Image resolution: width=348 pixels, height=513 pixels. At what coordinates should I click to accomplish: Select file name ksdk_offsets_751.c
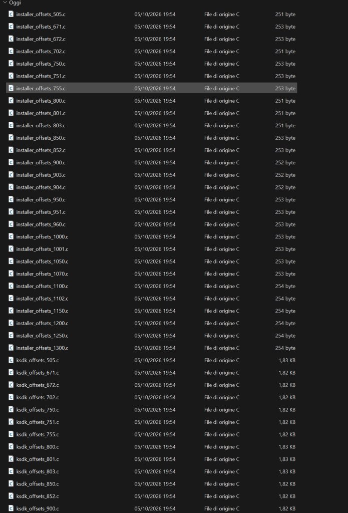[38, 422]
